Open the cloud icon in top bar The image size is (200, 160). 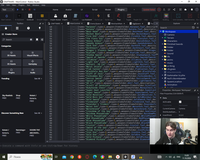coord(185,10)
